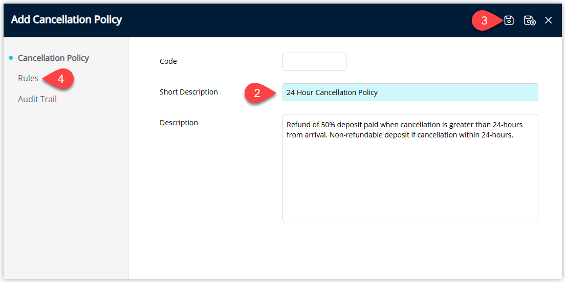Open the Rules section in sidebar
Image resolution: width=566 pixels, height=283 pixels.
(x=28, y=78)
